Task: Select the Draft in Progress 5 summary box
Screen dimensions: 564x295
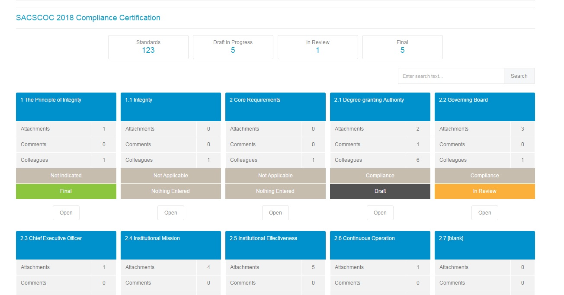Action: (233, 47)
